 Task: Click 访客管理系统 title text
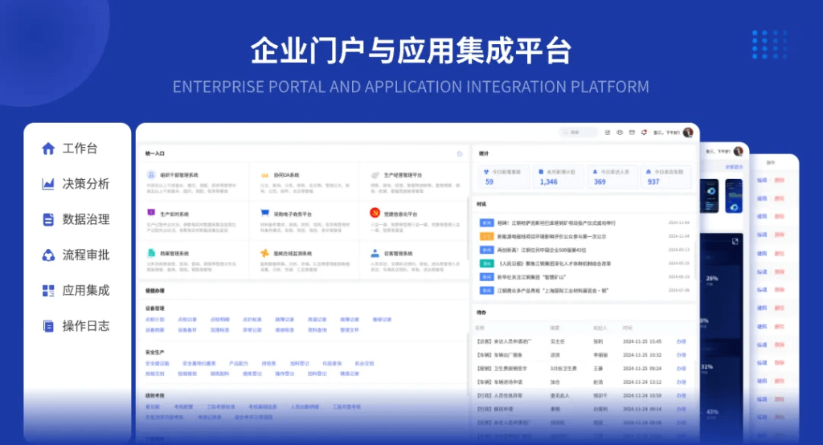pyautogui.click(x=399, y=254)
